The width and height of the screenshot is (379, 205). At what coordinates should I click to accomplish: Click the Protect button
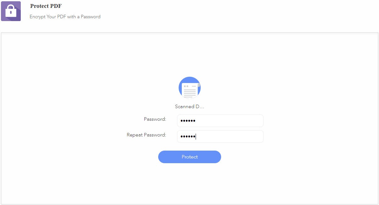pos(190,157)
